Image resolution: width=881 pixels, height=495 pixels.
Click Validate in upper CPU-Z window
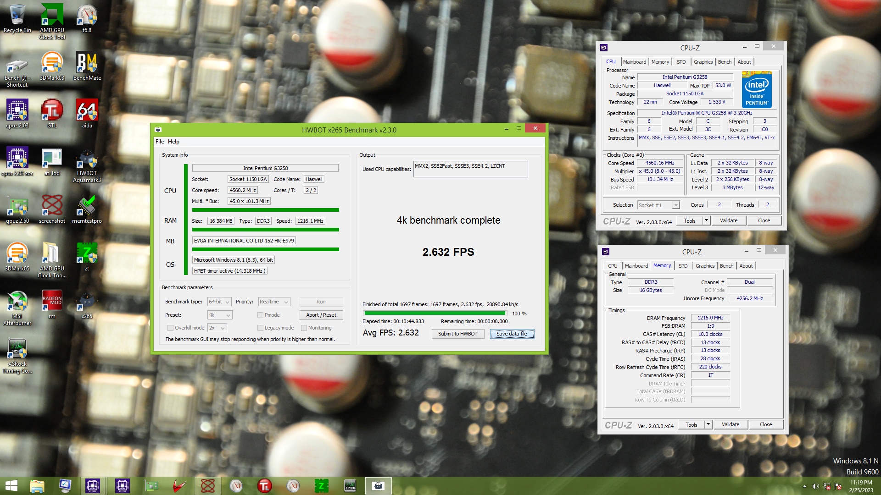tap(729, 220)
